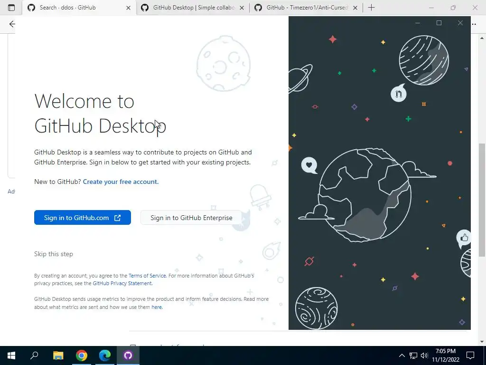Image resolution: width=486 pixels, height=365 pixels.
Task: Open the taskbar clock and date
Action: coord(446,355)
